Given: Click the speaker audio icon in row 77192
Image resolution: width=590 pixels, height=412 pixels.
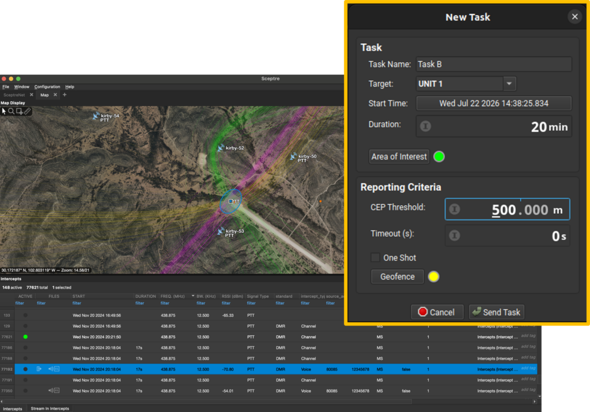Looking at the screenshot, I should [51, 369].
